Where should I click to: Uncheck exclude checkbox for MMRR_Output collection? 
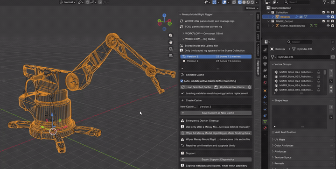[x=323, y=21]
